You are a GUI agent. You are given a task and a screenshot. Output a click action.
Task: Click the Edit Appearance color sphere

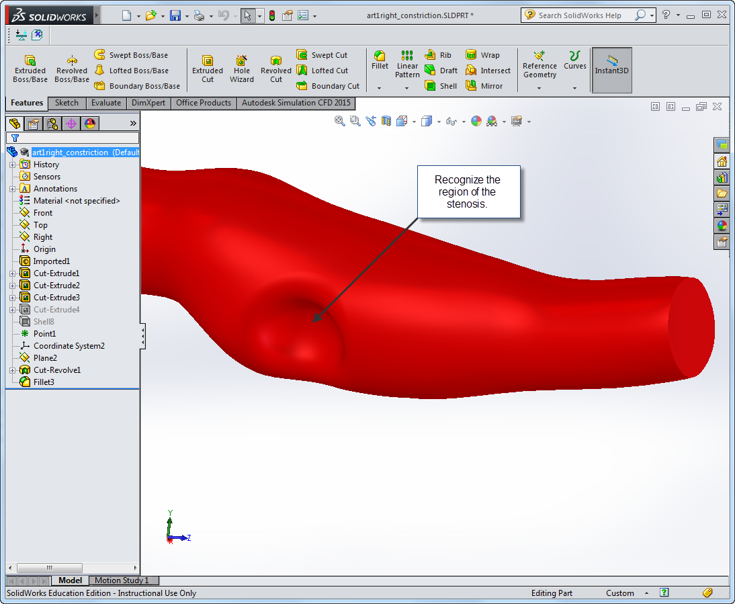coord(476,122)
